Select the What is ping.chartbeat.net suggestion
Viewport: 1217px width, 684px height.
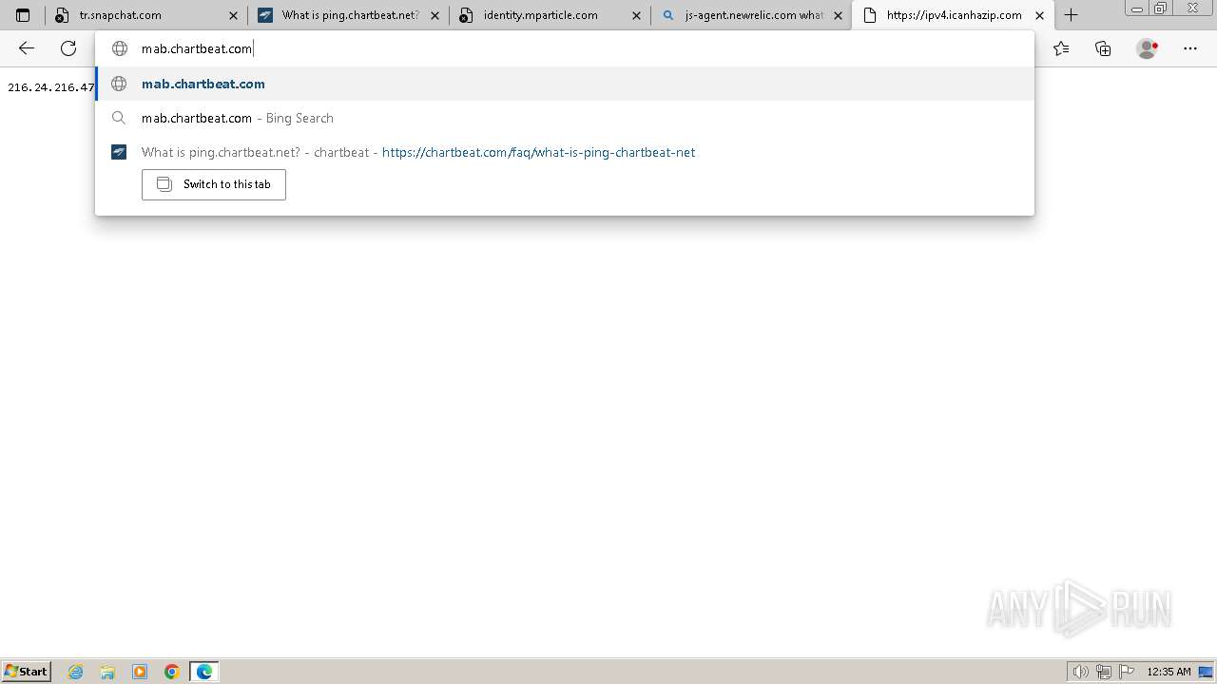(565, 152)
